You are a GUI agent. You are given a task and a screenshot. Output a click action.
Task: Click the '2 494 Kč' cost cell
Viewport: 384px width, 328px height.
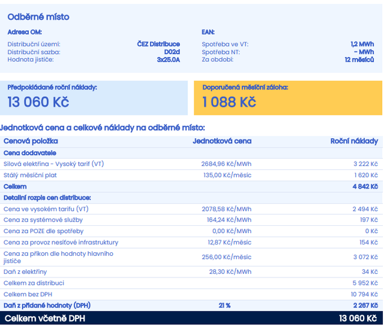[365, 209]
